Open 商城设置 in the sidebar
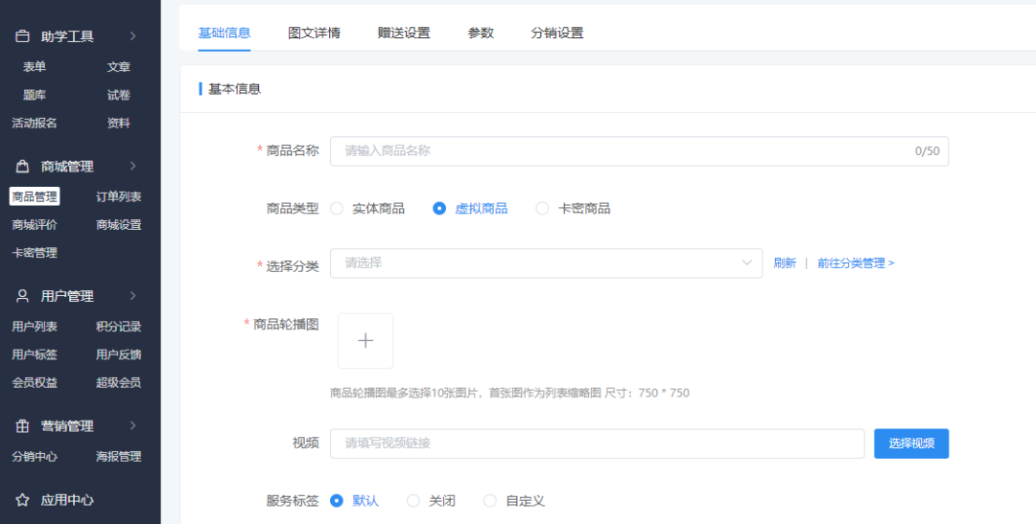This screenshot has height=524, width=1036. tap(119, 225)
